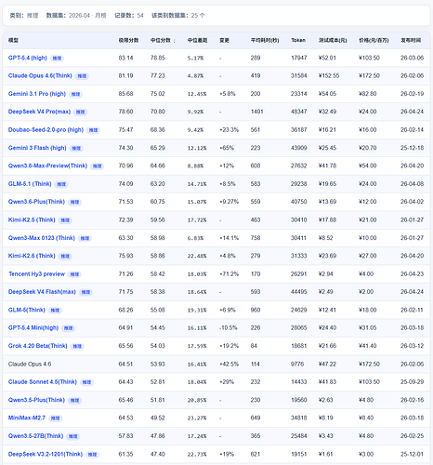Image resolution: width=433 pixels, height=465 pixels.
Task: Open the Doubao-Seed-2.0-pro (high) model link
Action: 46,130
